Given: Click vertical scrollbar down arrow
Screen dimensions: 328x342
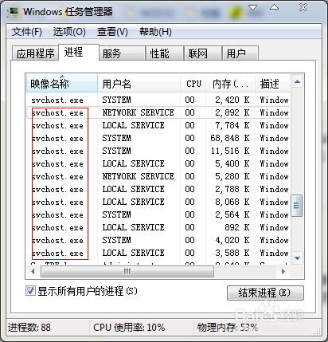Looking at the screenshot, I should click(x=297, y=258).
